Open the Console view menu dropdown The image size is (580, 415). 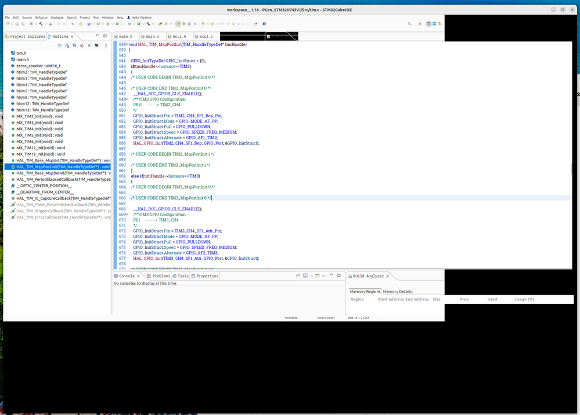(323, 276)
